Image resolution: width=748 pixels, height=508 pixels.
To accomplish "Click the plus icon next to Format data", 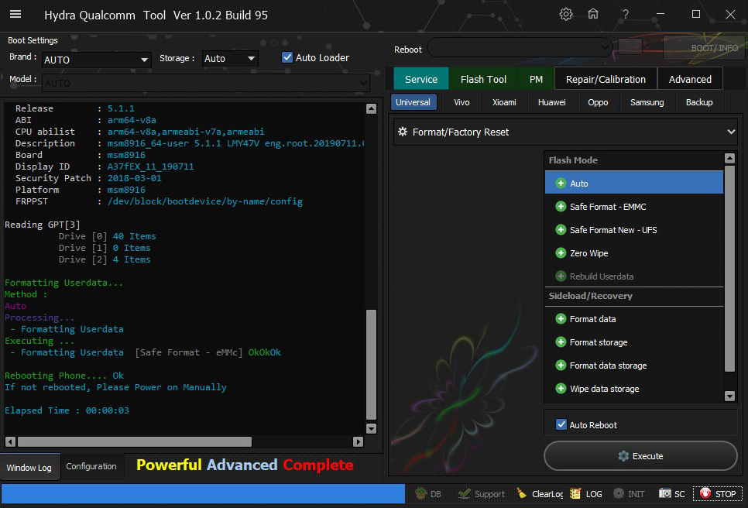I will (x=561, y=318).
